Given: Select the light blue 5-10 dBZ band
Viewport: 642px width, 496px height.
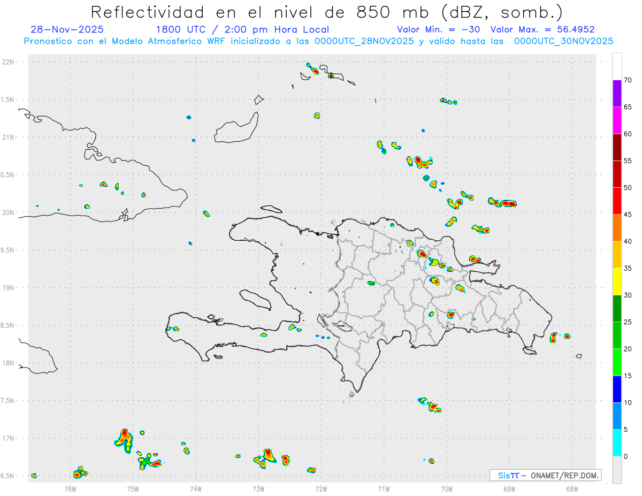Looking at the screenshot, I should [617, 416].
